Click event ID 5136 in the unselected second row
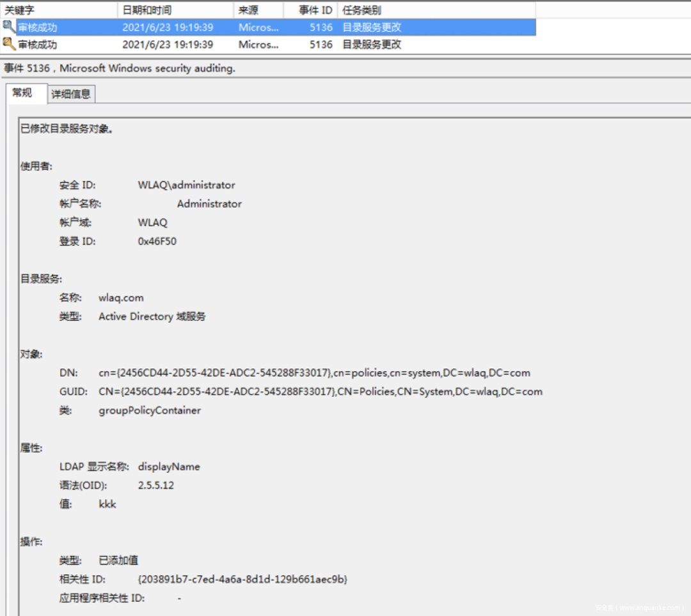The image size is (691, 616). coord(321,45)
